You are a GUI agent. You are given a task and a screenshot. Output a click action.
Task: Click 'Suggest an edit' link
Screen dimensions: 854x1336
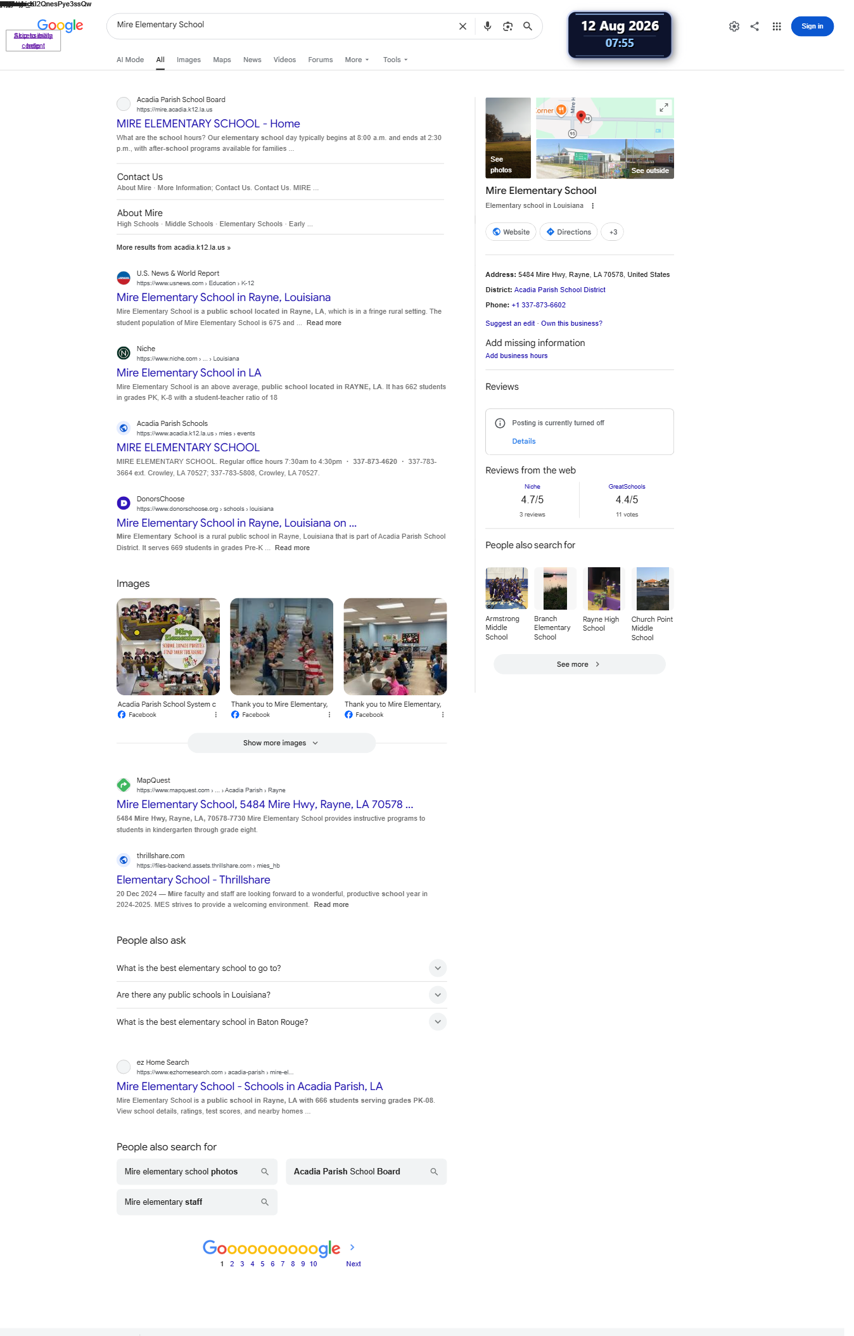510,324
